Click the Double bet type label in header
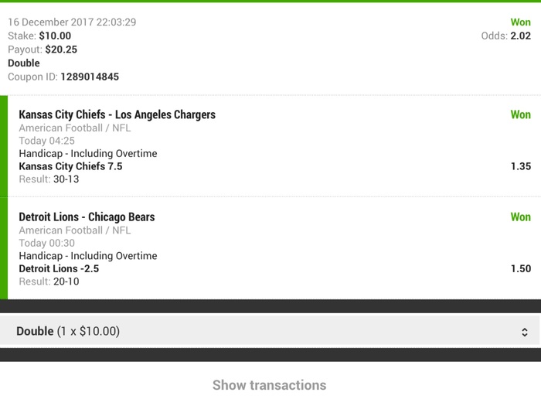Viewport: 541px width, 406px height. coord(24,63)
